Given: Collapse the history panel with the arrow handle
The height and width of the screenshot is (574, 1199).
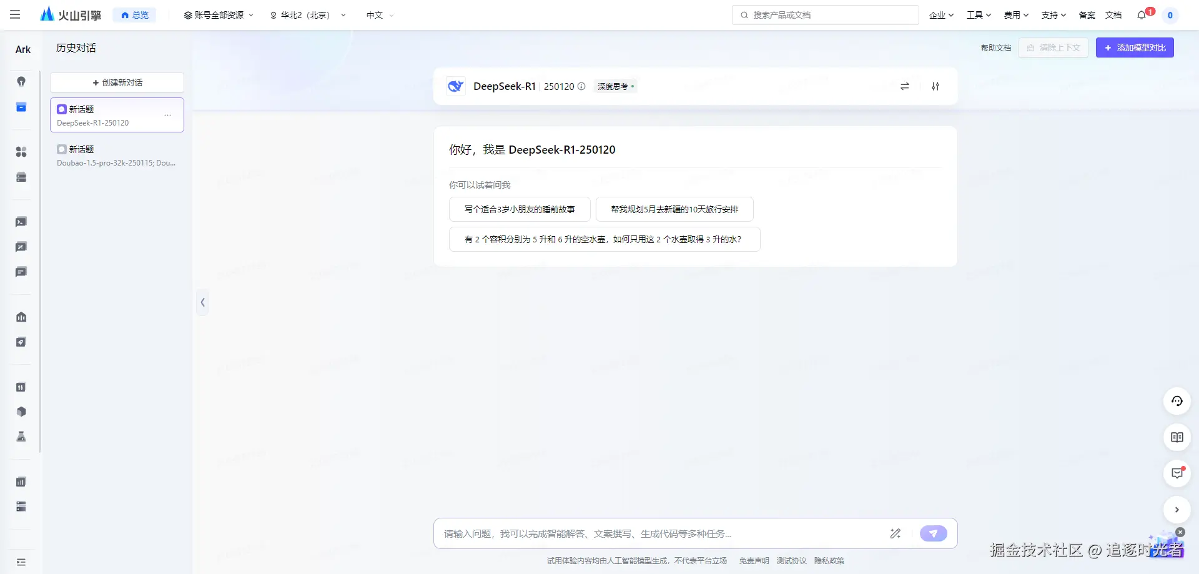Looking at the screenshot, I should pyautogui.click(x=202, y=302).
